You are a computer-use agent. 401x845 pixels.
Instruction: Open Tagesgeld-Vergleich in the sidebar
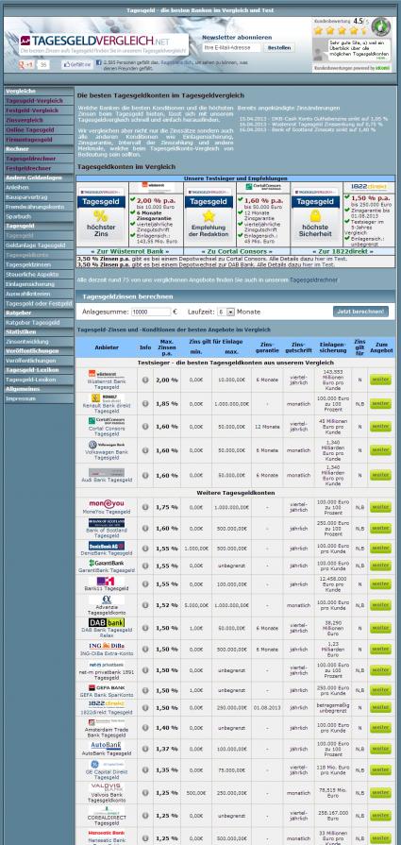pyautogui.click(x=35, y=101)
